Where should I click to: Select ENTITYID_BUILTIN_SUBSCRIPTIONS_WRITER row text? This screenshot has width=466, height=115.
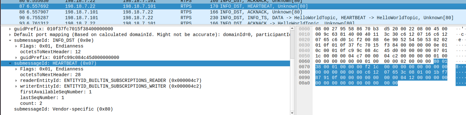(x=111, y=86)
